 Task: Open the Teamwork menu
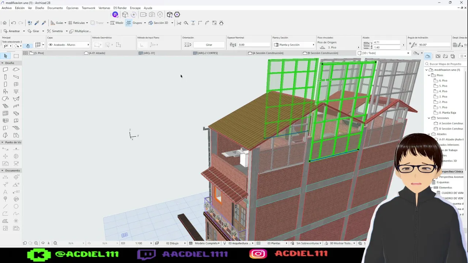click(x=88, y=8)
